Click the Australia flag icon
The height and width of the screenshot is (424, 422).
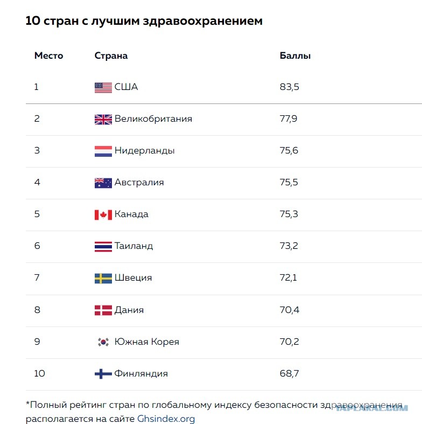coord(103,183)
